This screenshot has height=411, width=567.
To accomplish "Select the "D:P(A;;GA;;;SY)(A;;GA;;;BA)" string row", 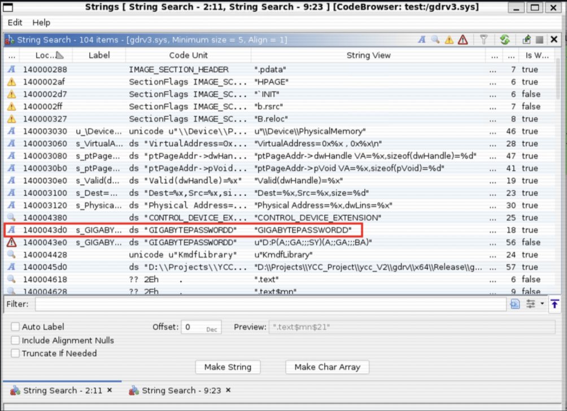I will pyautogui.click(x=280, y=242).
